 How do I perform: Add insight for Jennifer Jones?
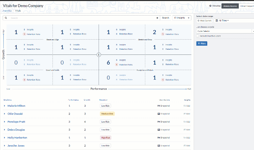[x=187, y=146]
